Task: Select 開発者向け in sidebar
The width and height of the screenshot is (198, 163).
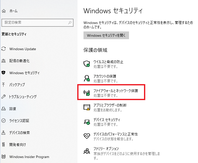Action: coord(17,145)
